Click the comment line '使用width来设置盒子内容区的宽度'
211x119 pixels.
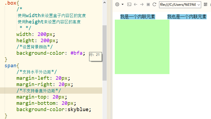coord(52,16)
